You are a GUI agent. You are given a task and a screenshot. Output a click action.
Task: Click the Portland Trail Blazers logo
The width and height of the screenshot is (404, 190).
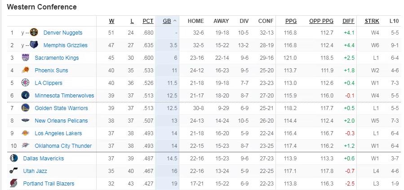click(x=13, y=183)
